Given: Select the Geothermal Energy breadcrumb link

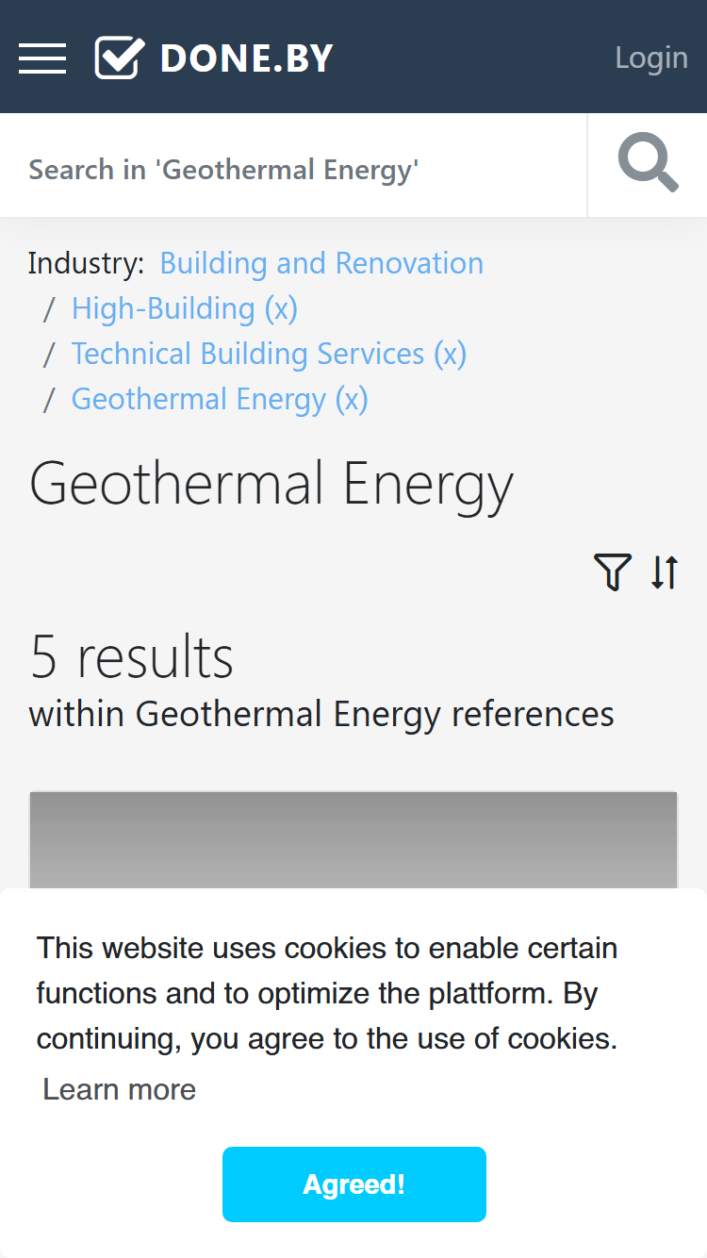Looking at the screenshot, I should pos(199,399).
